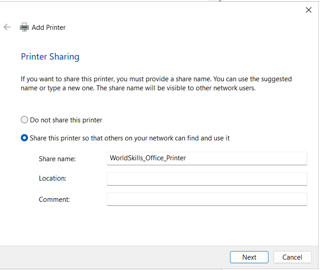This screenshot has width=320, height=270.
Task: Click the instruction paragraph about providing a share name
Action: click(x=156, y=84)
